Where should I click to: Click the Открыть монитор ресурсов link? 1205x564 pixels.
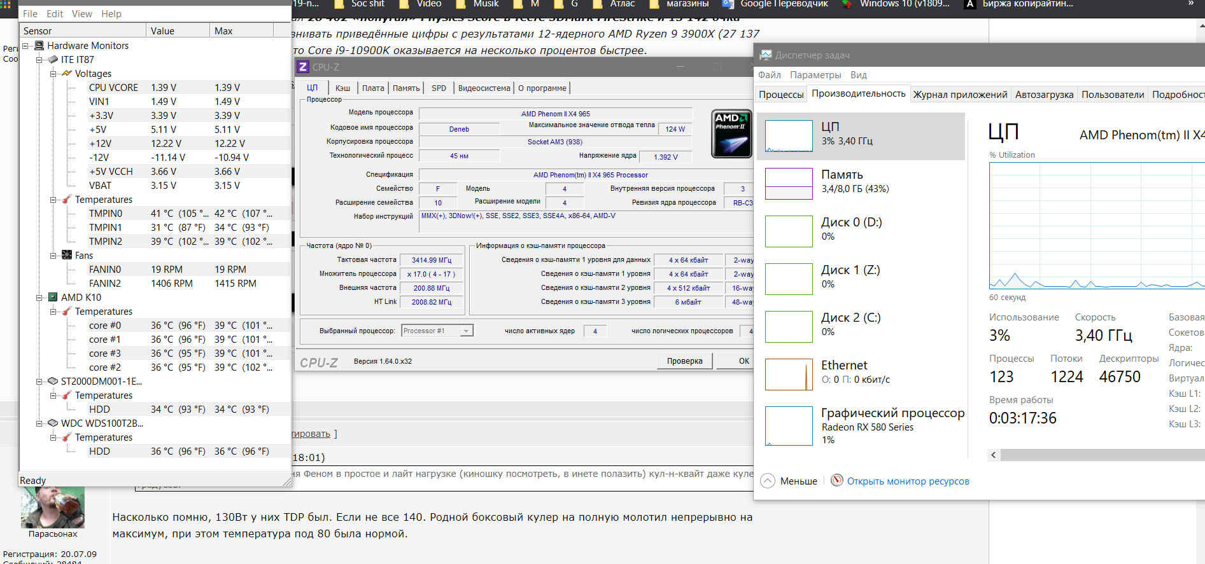[908, 481]
